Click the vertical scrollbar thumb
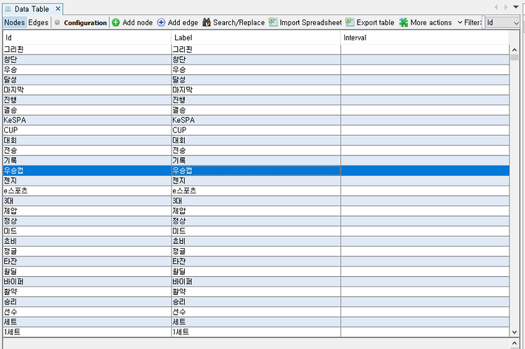The image size is (525, 349). (x=514, y=57)
